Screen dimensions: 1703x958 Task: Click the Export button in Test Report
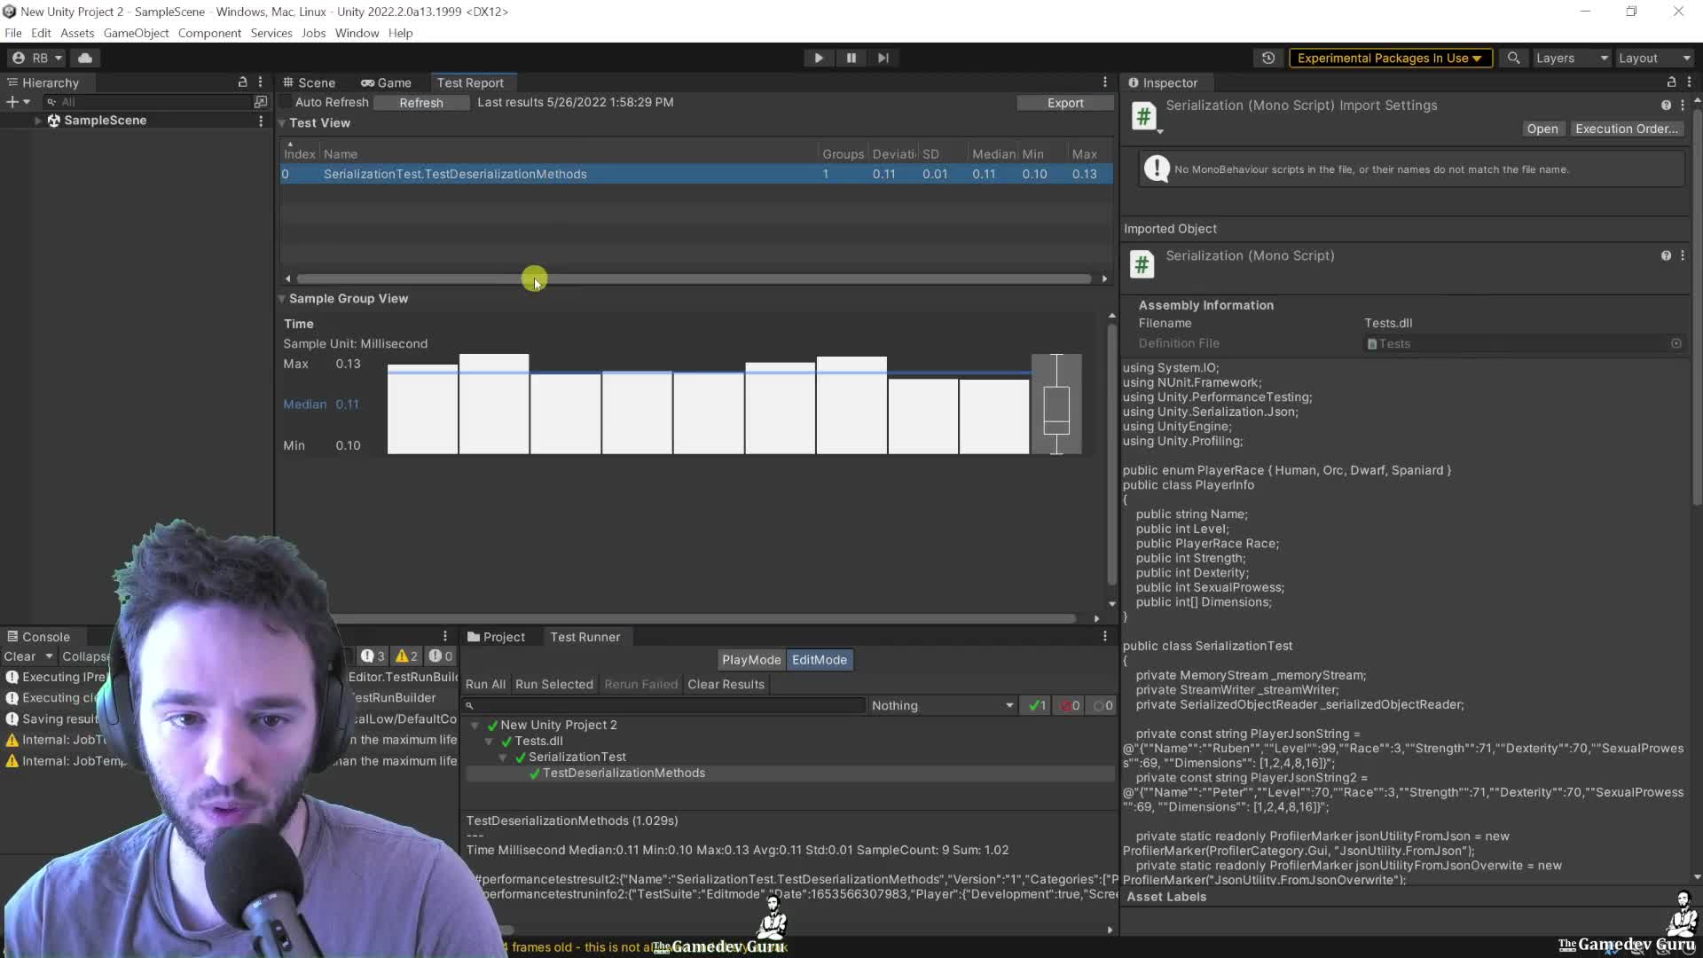1064,102
